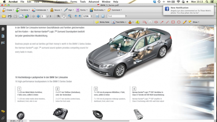Image resolution: width=217 pixels, height=122 pixels.
Task: Click the Save disk icon
Action: coord(15,16)
